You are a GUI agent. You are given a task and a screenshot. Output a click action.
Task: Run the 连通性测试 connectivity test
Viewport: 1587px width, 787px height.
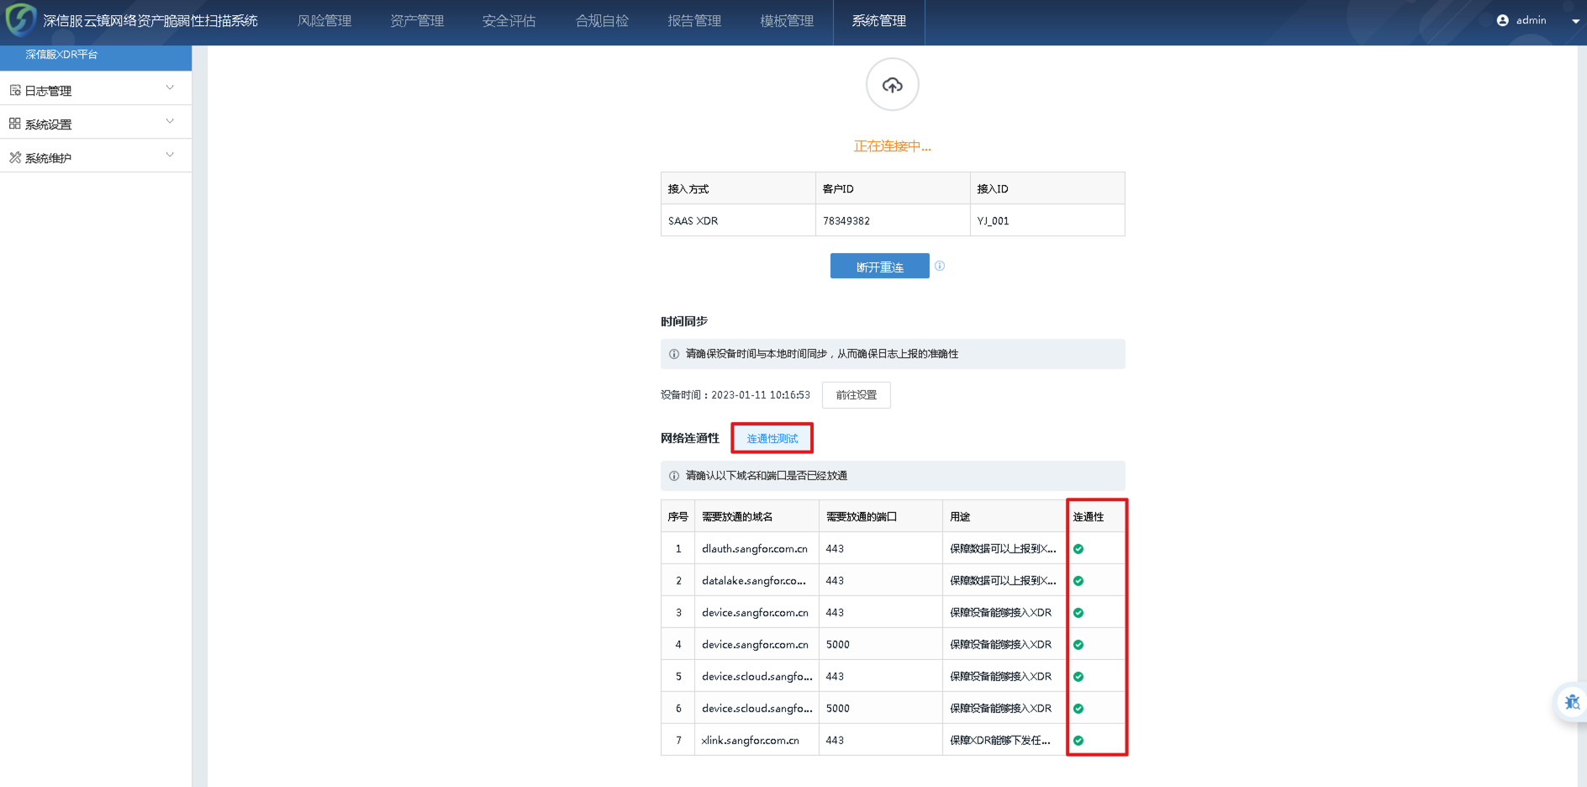pos(772,439)
